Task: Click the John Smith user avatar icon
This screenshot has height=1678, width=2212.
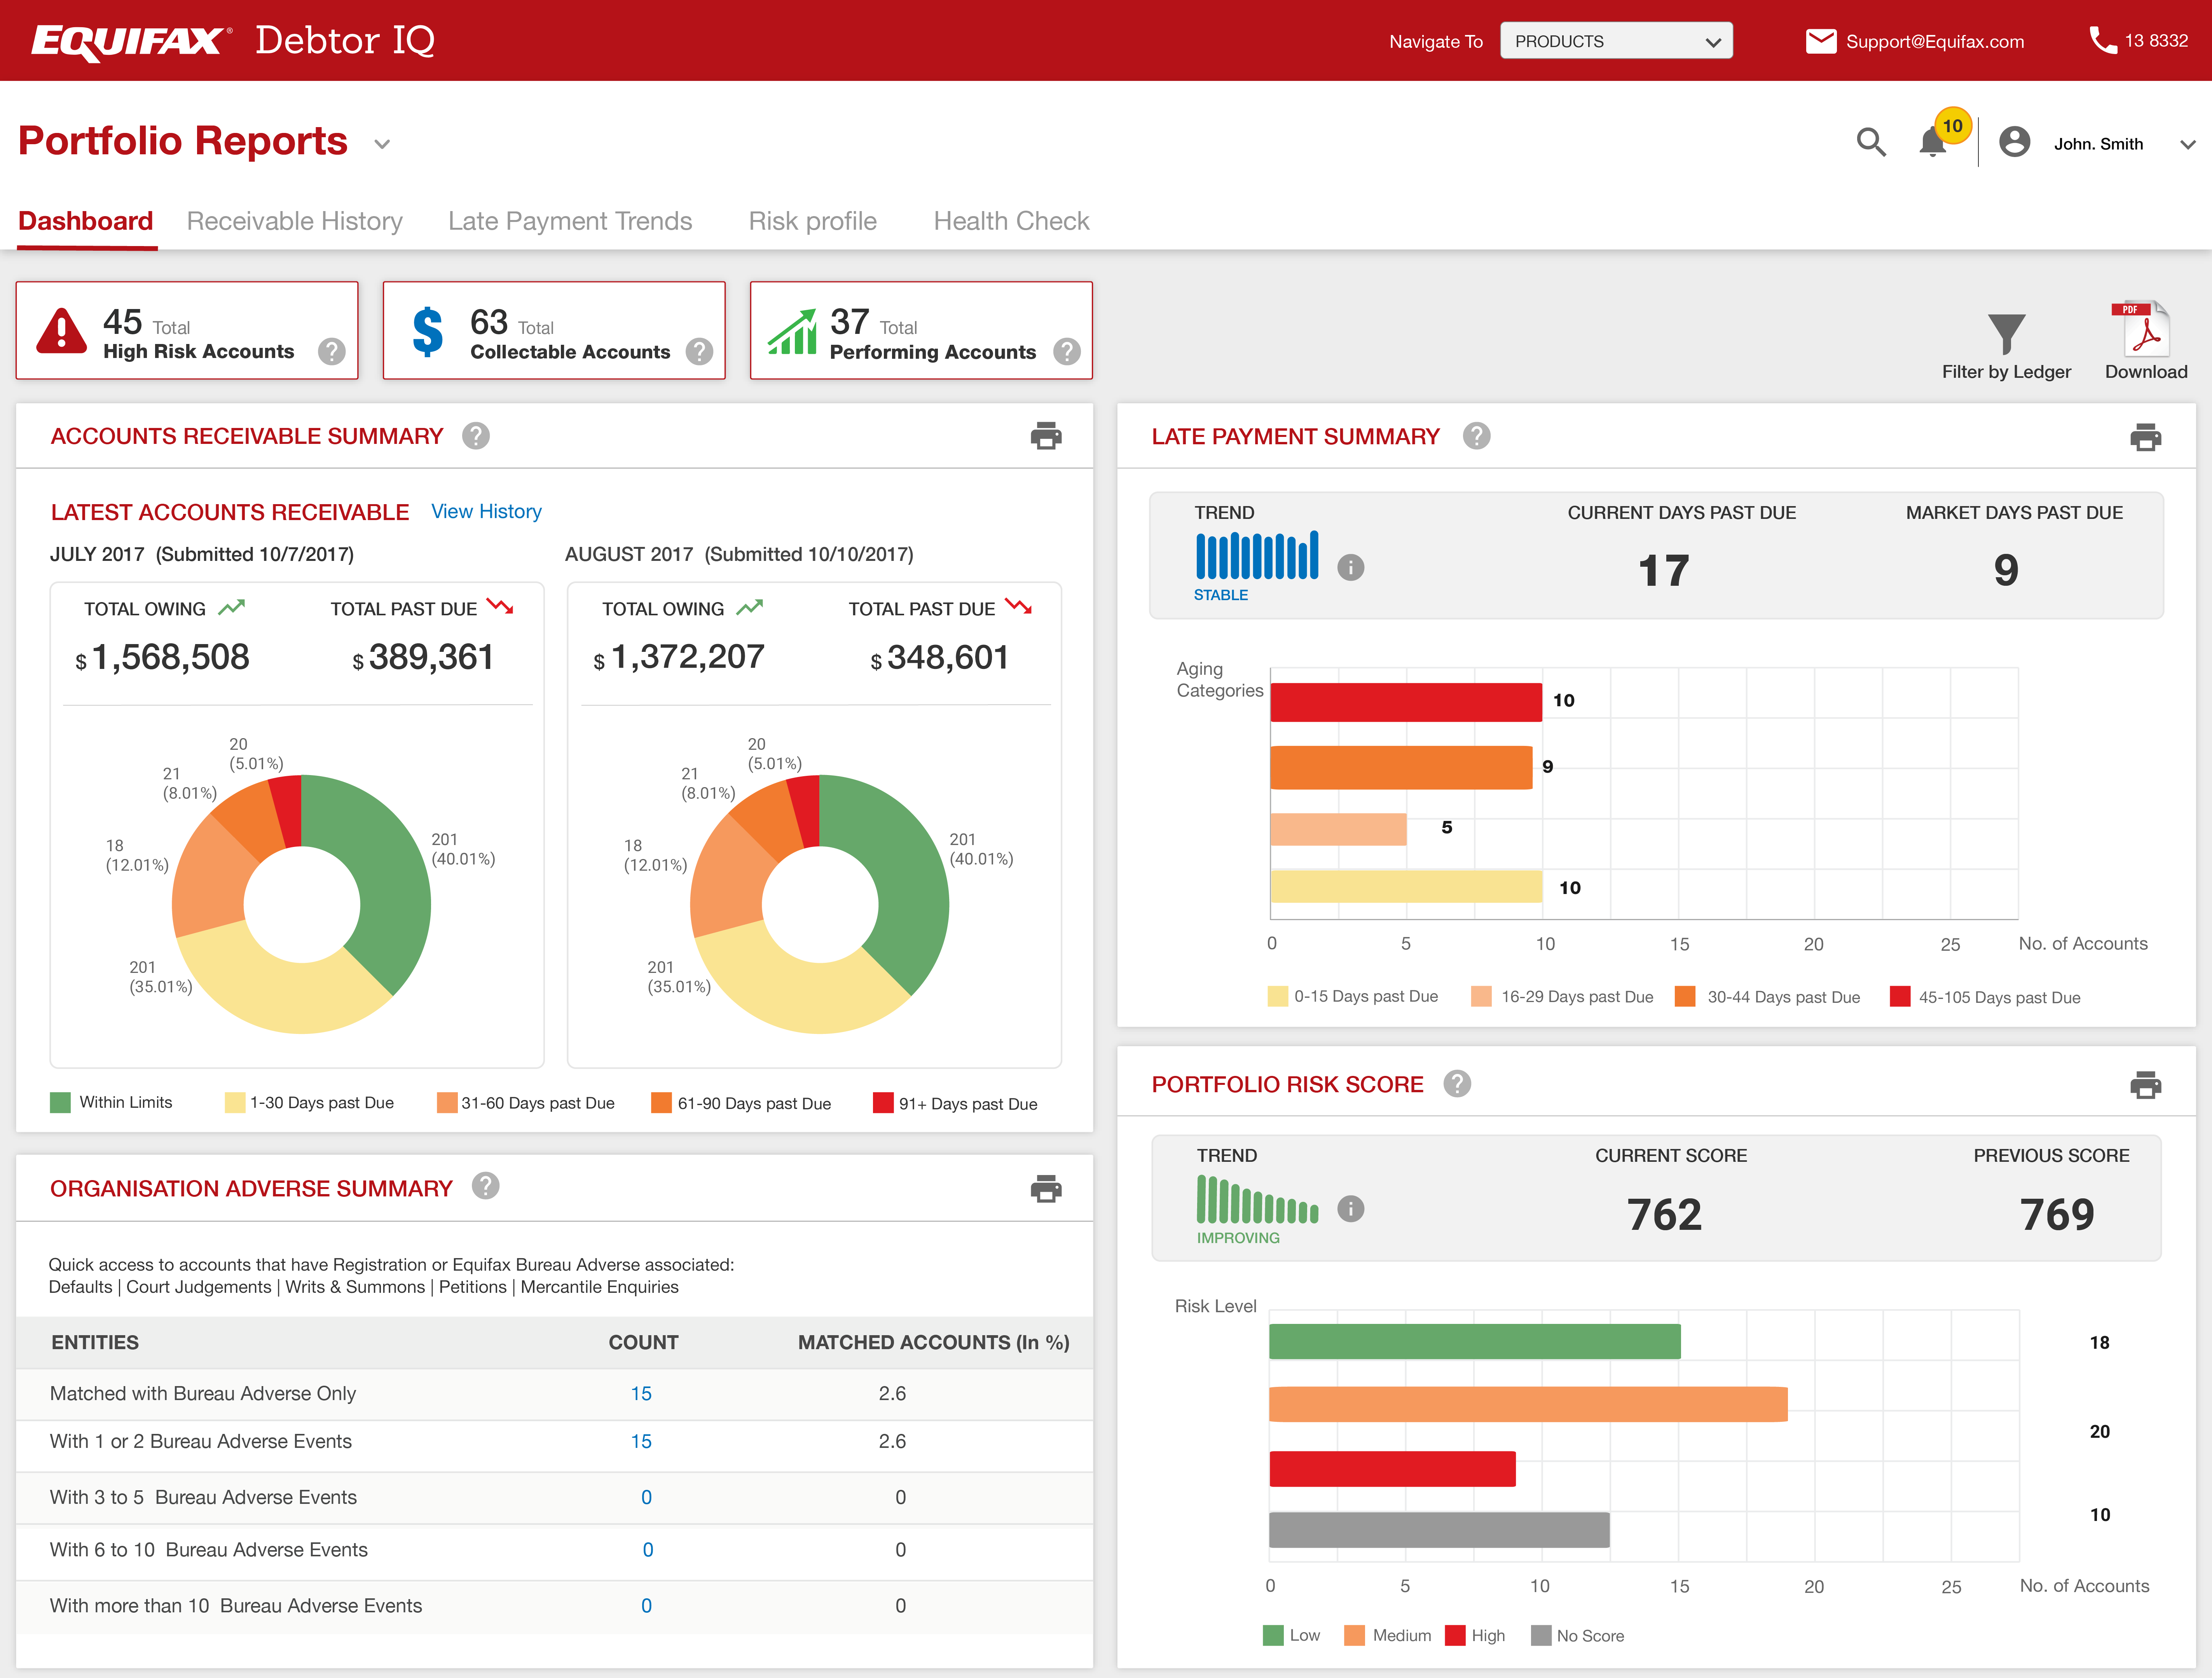Action: click(2014, 142)
